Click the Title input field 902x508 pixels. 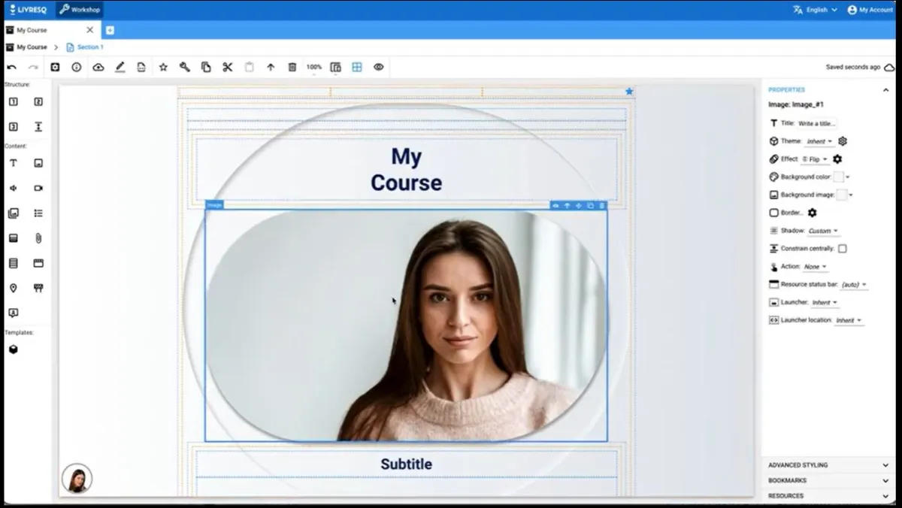pyautogui.click(x=817, y=123)
